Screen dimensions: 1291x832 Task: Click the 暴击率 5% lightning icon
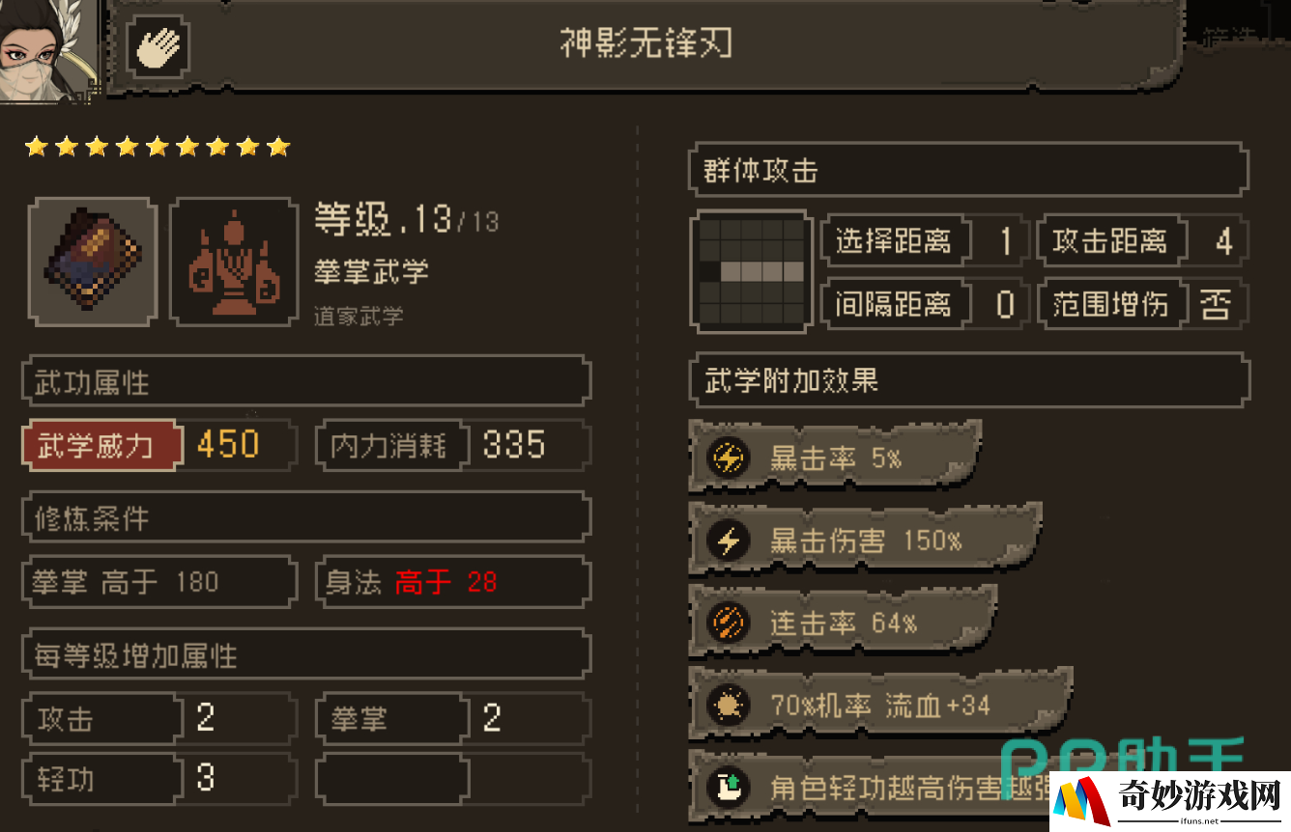point(728,458)
